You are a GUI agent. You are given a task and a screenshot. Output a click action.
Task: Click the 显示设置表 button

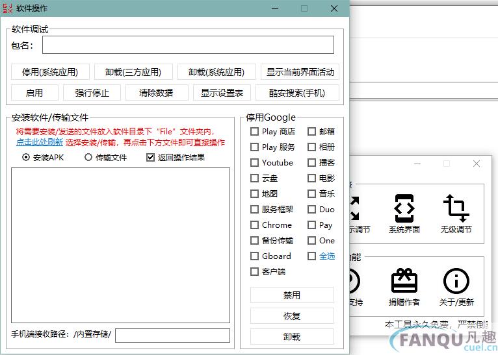coord(222,93)
